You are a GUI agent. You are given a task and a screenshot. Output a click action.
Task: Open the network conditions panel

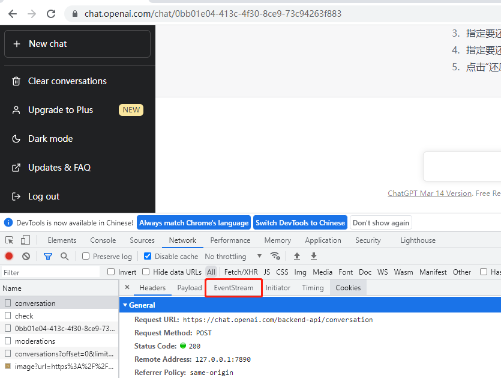275,256
